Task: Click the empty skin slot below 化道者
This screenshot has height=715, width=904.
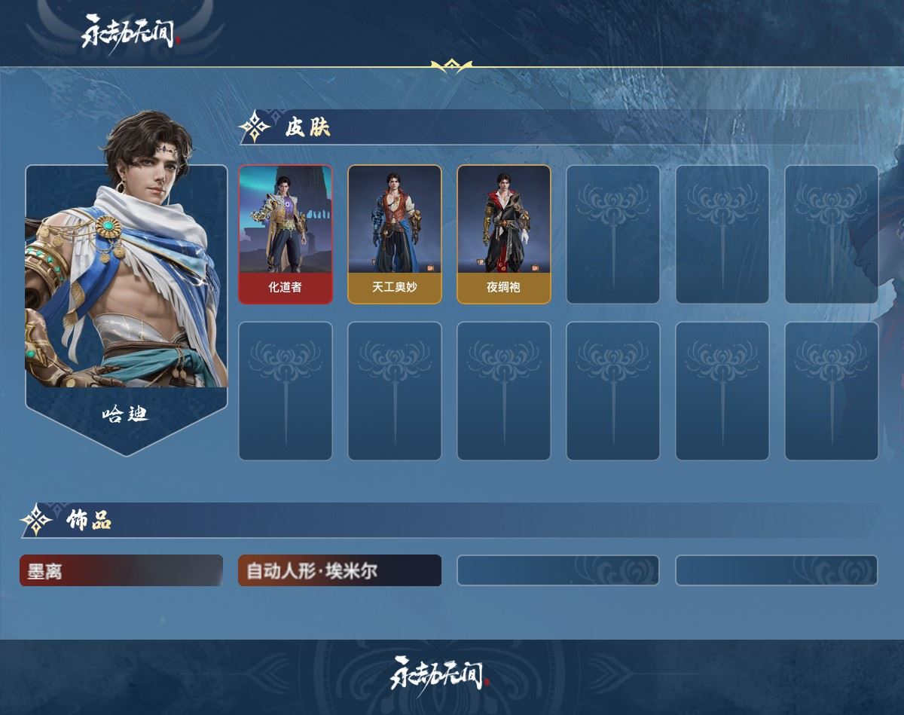Action: click(x=286, y=391)
